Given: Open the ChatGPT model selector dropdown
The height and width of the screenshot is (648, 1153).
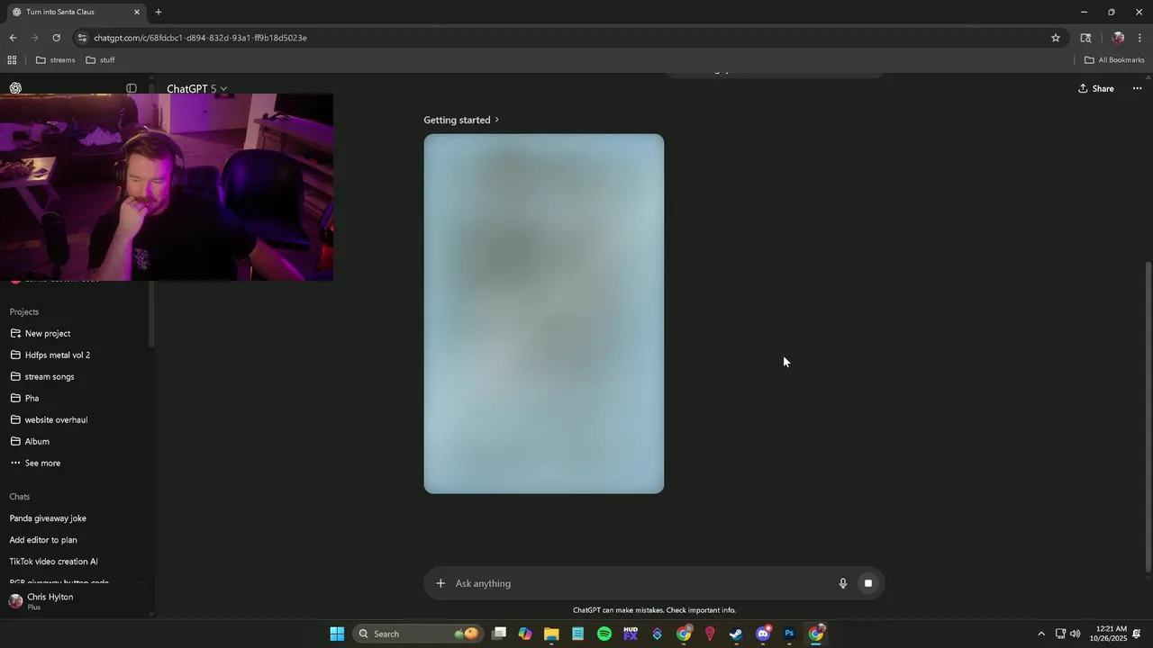Looking at the screenshot, I should [196, 89].
